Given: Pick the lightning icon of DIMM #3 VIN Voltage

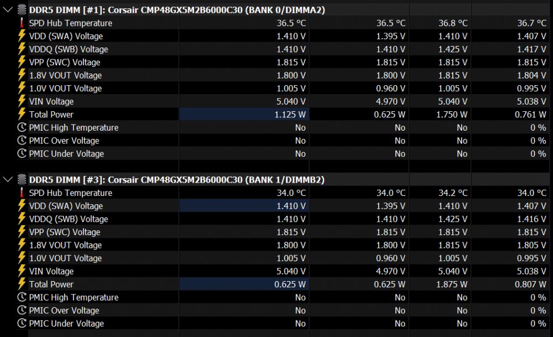Looking at the screenshot, I should [x=22, y=271].
